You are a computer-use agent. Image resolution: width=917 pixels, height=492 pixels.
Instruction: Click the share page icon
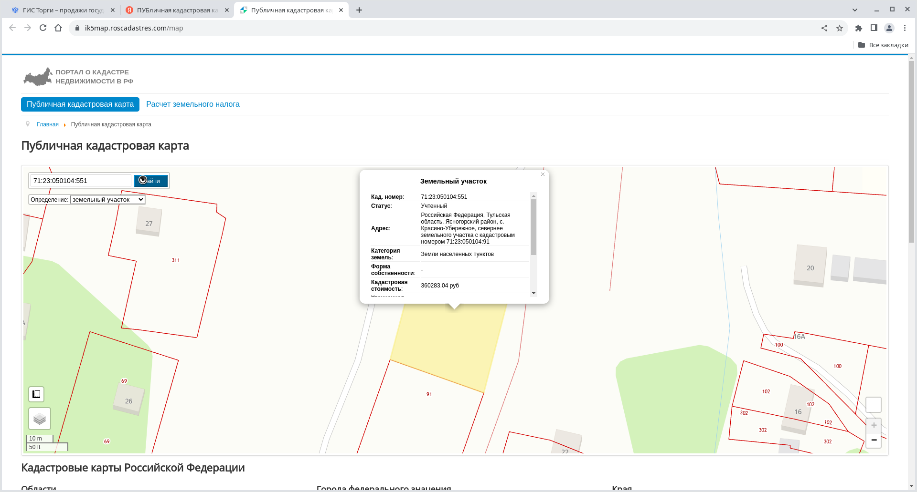tap(824, 28)
